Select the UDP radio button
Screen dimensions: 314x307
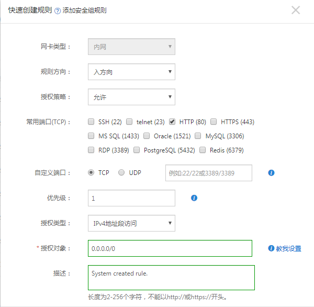click(x=121, y=172)
